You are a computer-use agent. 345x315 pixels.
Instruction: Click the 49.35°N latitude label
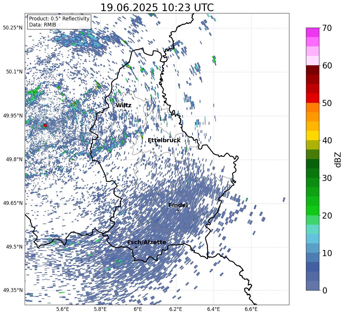13,290
